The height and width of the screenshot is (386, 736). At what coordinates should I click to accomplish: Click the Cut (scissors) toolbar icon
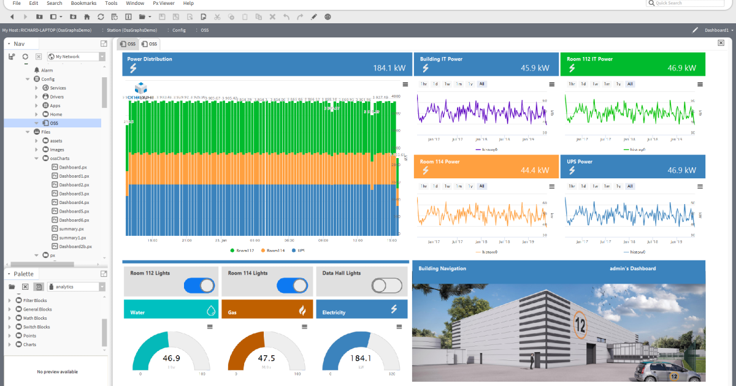(x=217, y=17)
